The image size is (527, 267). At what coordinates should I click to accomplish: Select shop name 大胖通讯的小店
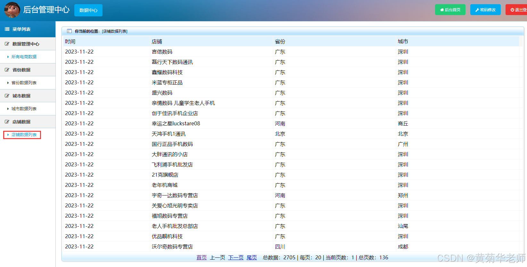coord(170,154)
